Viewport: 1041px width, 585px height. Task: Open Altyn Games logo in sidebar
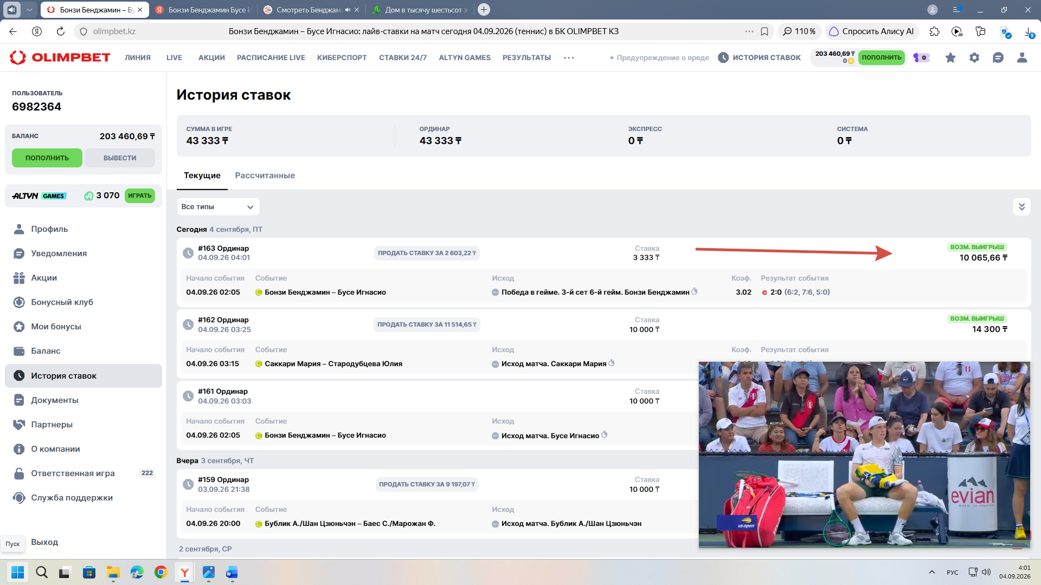tap(39, 196)
